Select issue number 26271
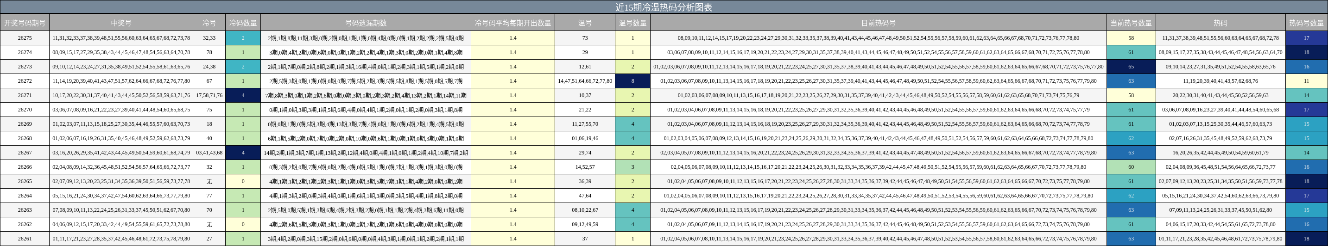The height and width of the screenshot is (246, 1328). 25,96
